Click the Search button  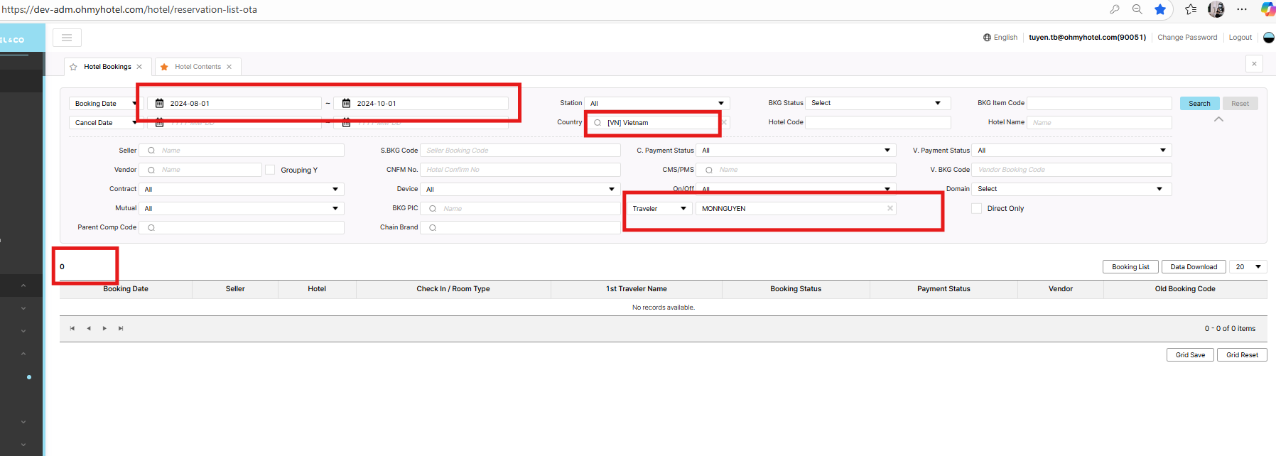click(x=1199, y=104)
